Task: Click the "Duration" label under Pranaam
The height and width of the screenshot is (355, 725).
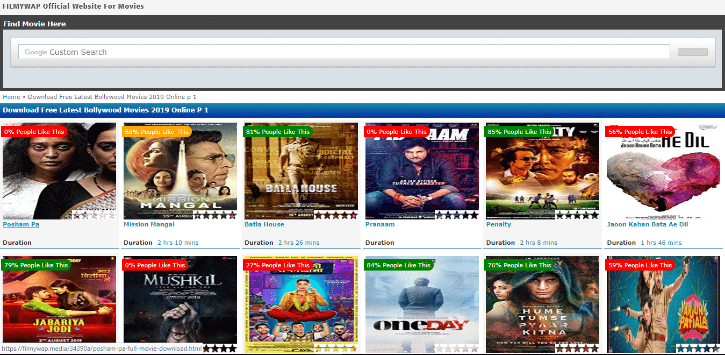Action: 380,243
